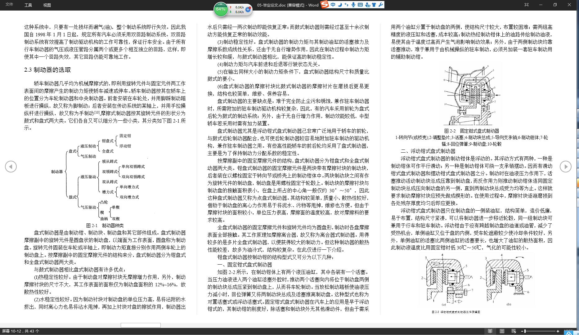Open the 工具 menu
This screenshot has height=335, width=579.
(x=28, y=5)
